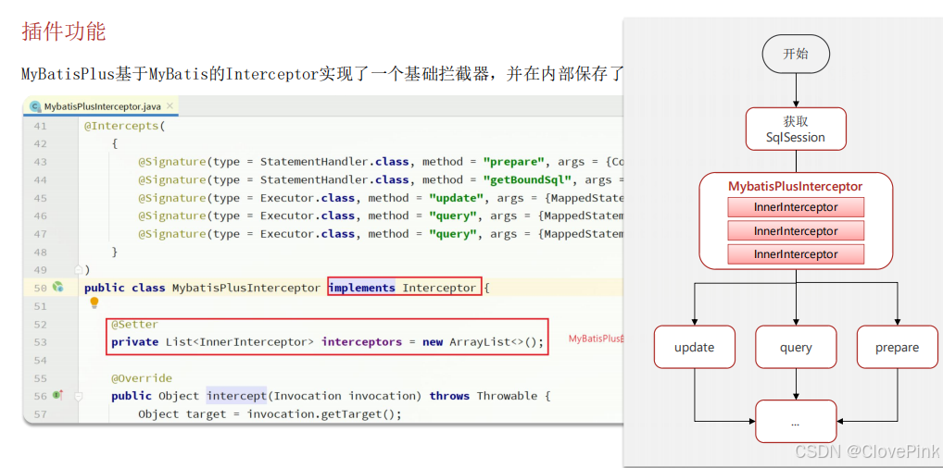Click the @Intercepts annotation on line 41
This screenshot has height=468, width=943.
click(120, 126)
